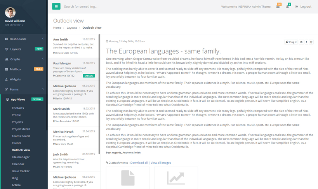Click the Search for something field
This screenshot has width=318, height=189.
coord(116,7)
